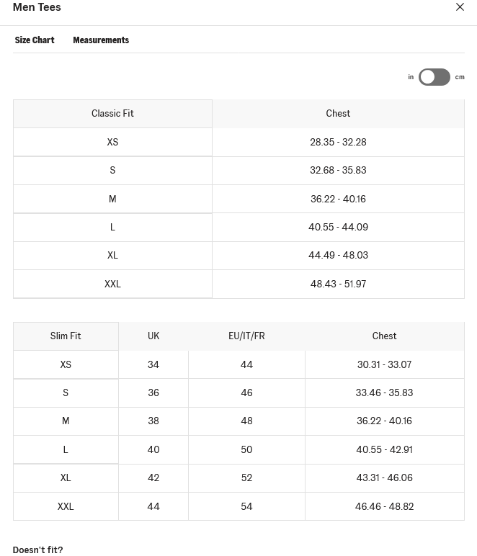Screen dimensions: 477x556
Task: Switch to the Measurements tab
Action: pos(101,40)
